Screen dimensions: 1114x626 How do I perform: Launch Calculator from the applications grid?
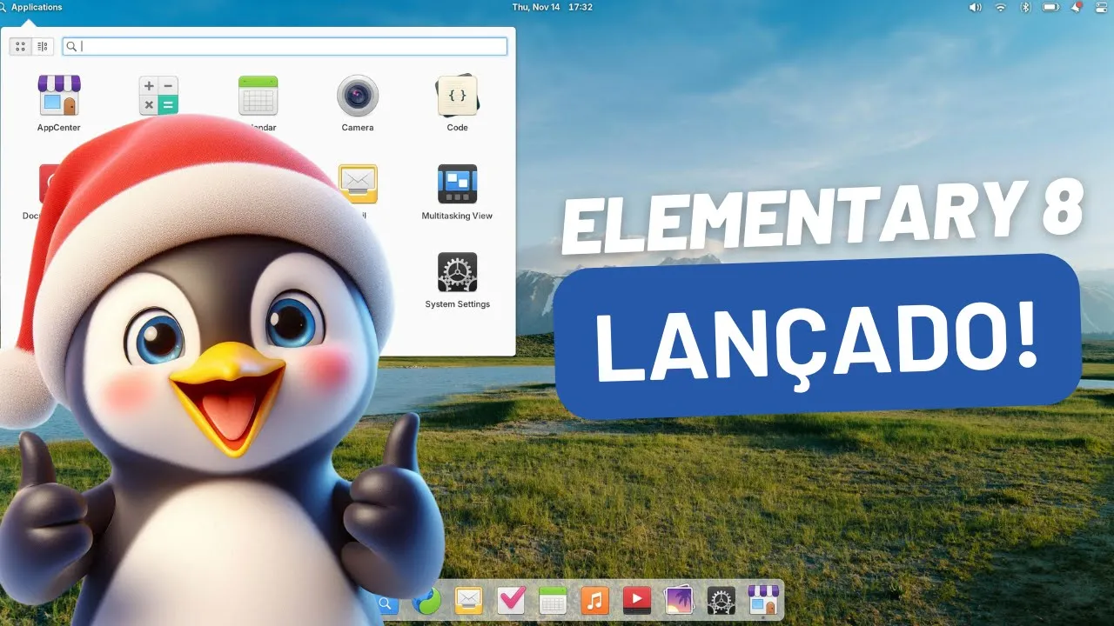pyautogui.click(x=158, y=96)
